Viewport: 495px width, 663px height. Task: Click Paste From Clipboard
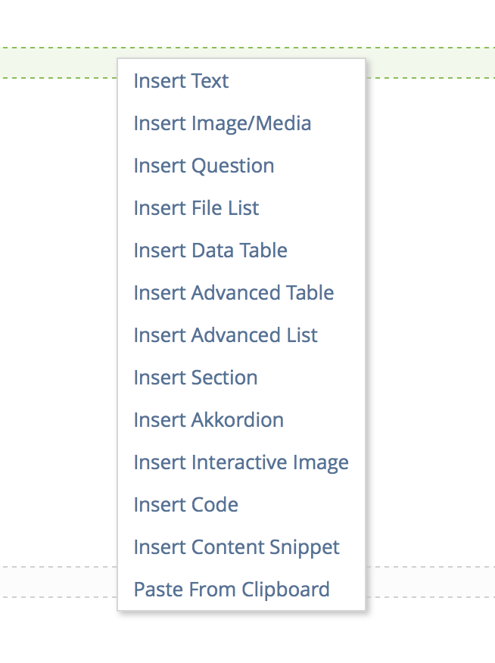tap(231, 590)
